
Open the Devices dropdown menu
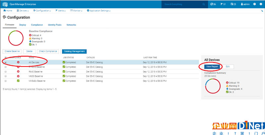tap(23, 11)
